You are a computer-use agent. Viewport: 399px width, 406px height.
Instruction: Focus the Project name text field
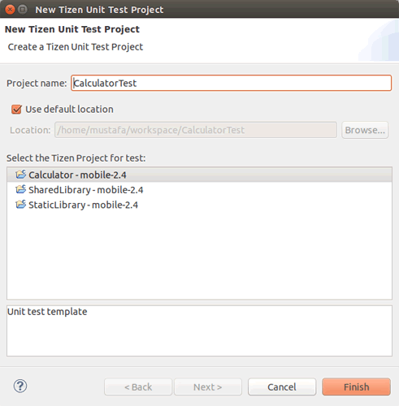232,83
